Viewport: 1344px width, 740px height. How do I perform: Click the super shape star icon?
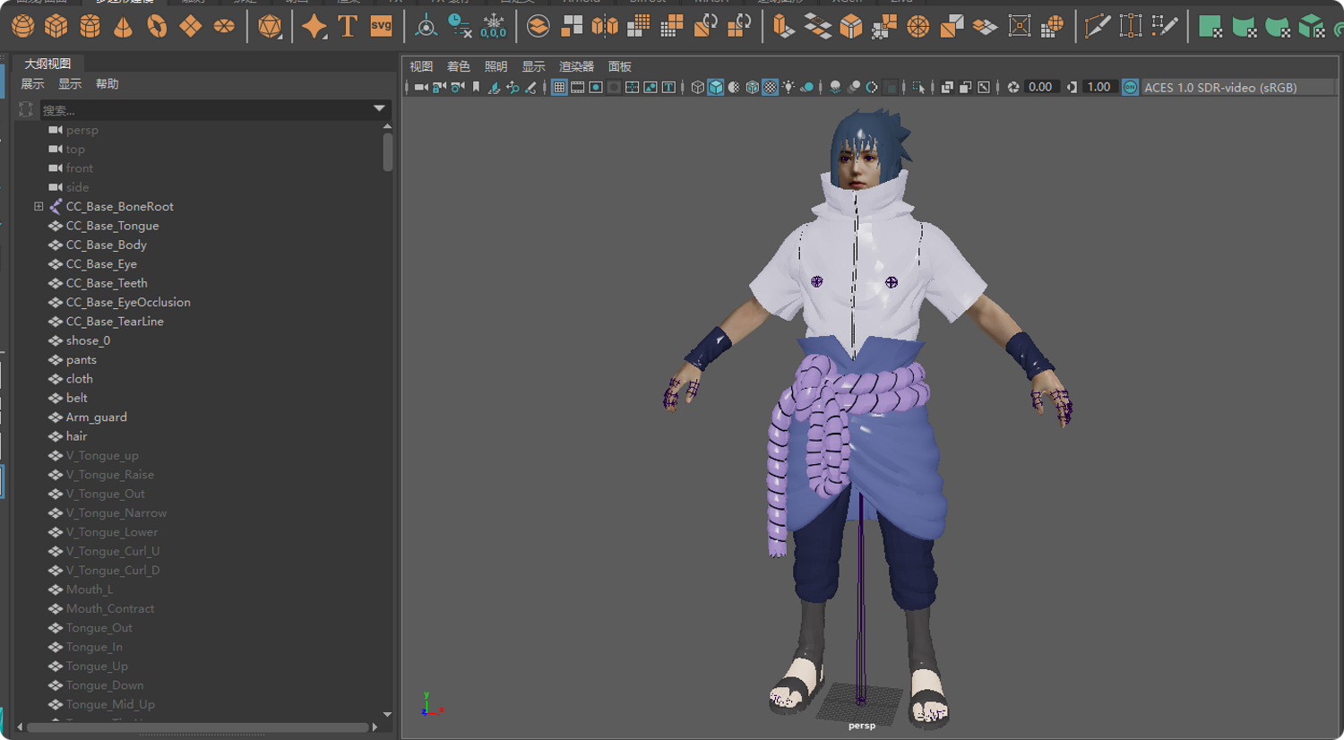(314, 26)
